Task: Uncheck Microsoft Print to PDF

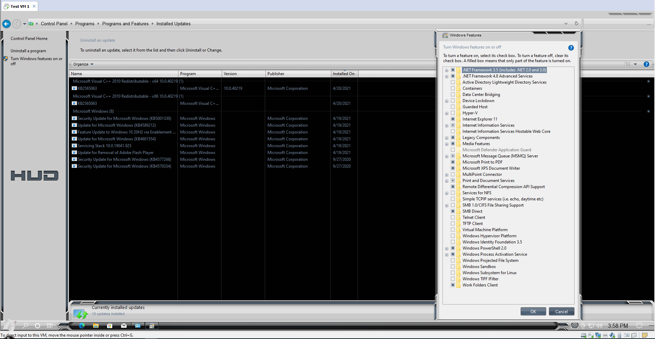Action: coord(453,162)
